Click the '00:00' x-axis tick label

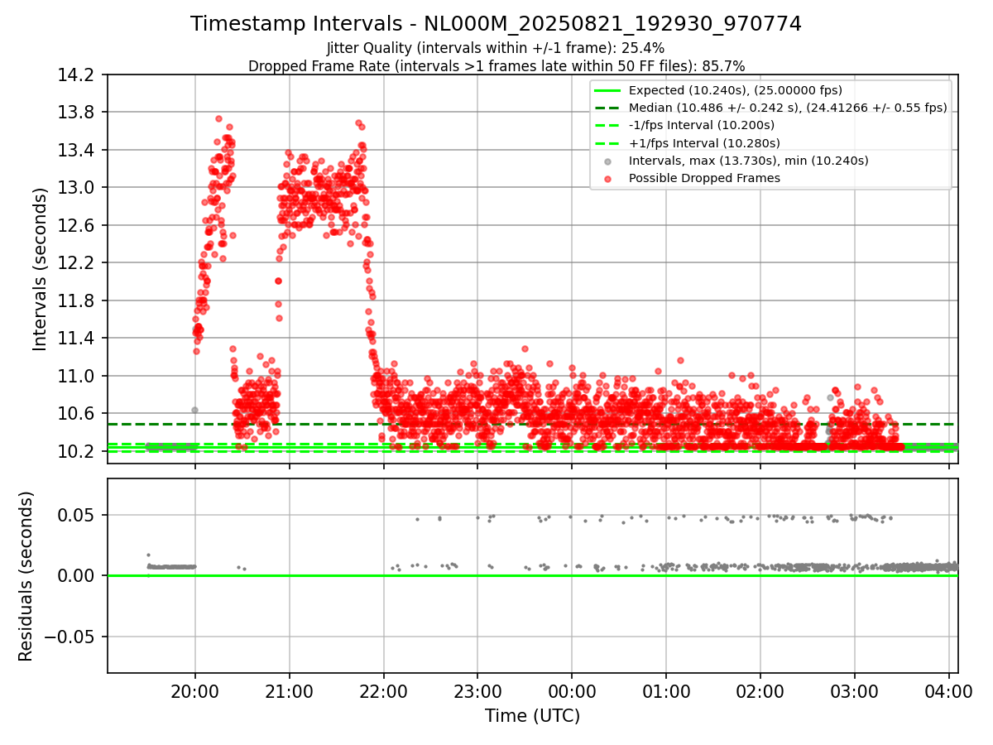tap(572, 690)
